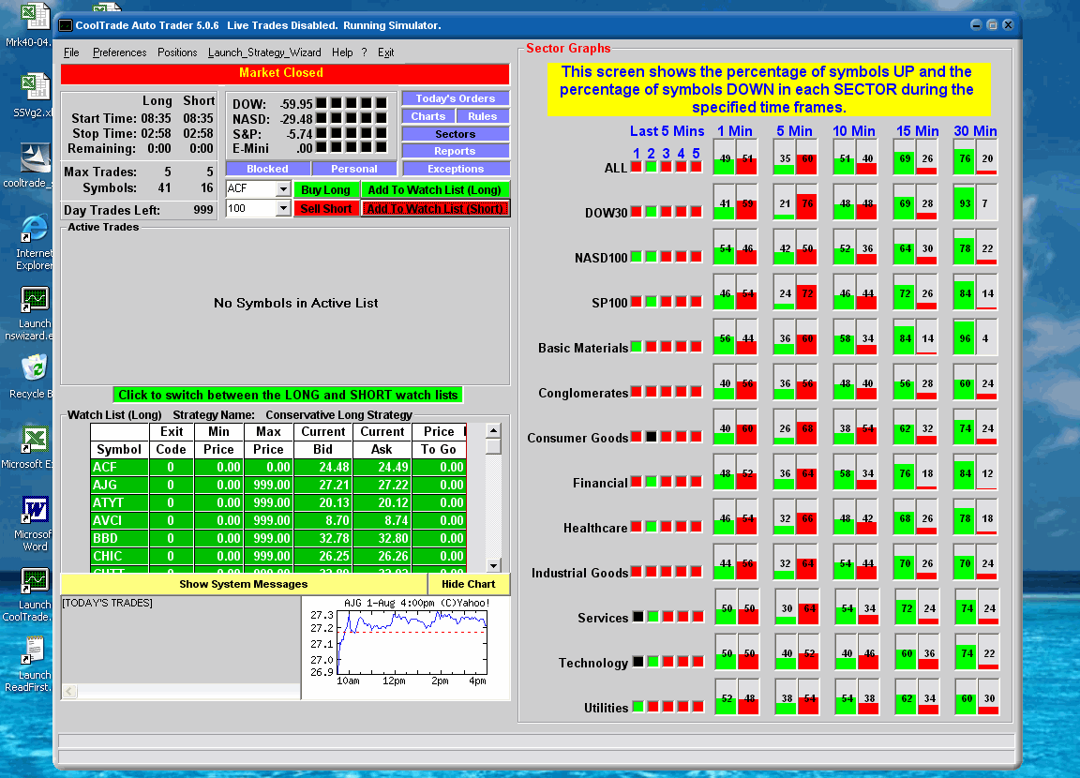Screen dimensions: 1080x778
Task: Select the Blocked list toggle
Action: [267, 169]
